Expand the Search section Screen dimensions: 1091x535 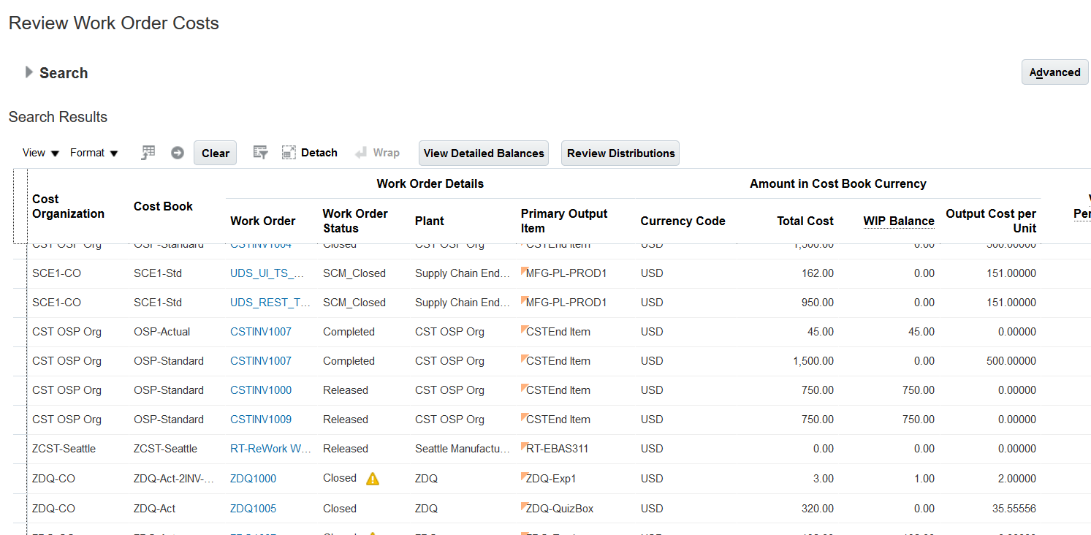click(x=28, y=72)
